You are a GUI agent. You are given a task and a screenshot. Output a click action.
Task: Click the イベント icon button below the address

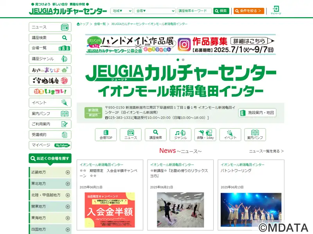[x=230, y=135]
